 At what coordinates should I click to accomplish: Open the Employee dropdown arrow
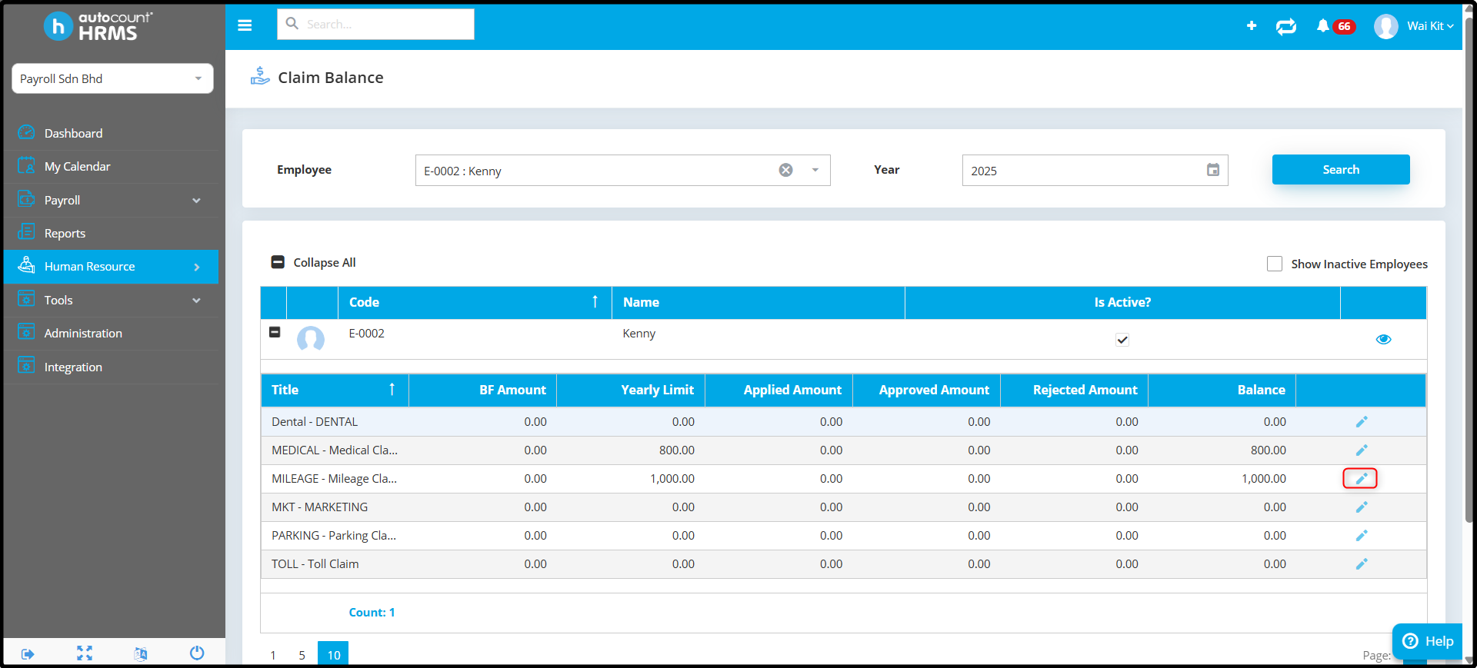pos(815,170)
